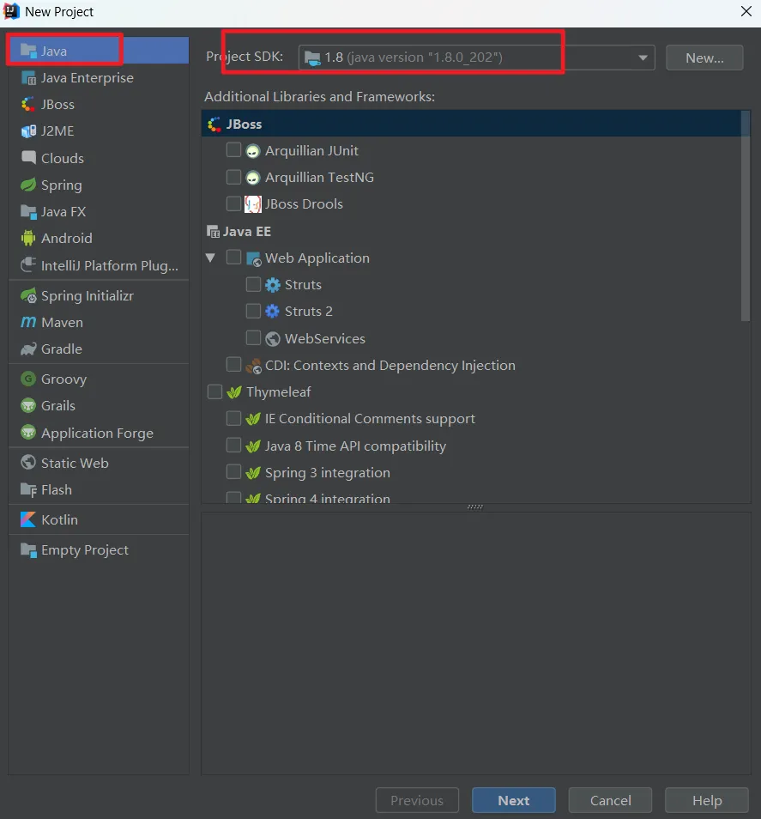Screen dimensions: 761x819
Task: Select the Maven 'm' icon entry
Action: pos(28,322)
